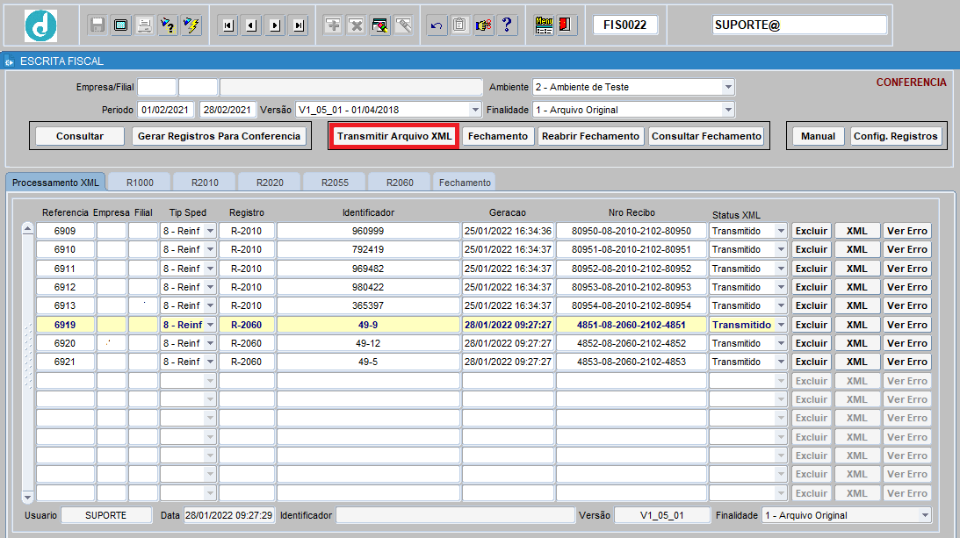Image resolution: width=960 pixels, height=538 pixels.
Task: Go to the previous record
Action: click(x=251, y=25)
